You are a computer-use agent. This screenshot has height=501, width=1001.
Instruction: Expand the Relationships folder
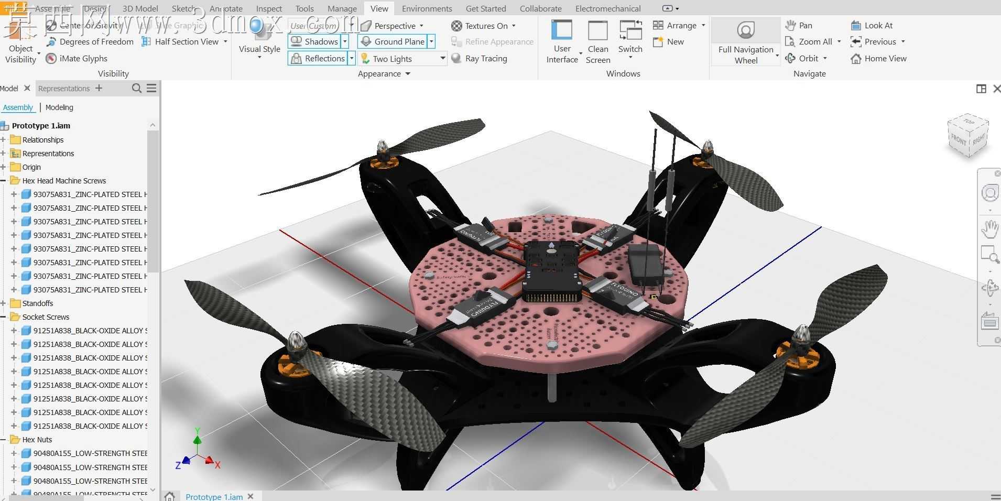3,140
